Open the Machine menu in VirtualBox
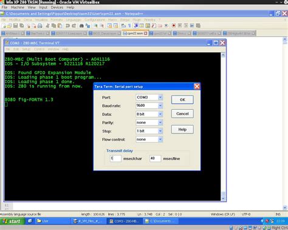The image size is (288, 230). pyautogui.click(x=18, y=7)
